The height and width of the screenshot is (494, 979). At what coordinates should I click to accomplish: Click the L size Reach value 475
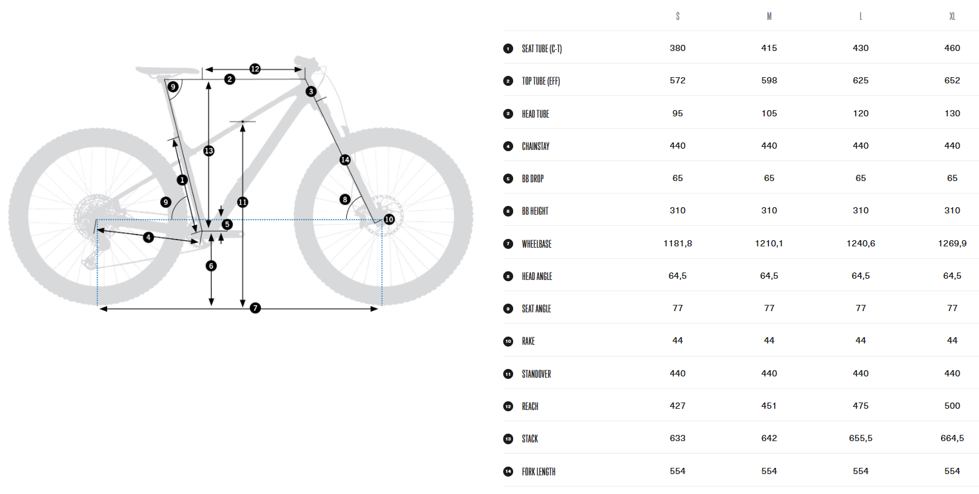(x=861, y=406)
